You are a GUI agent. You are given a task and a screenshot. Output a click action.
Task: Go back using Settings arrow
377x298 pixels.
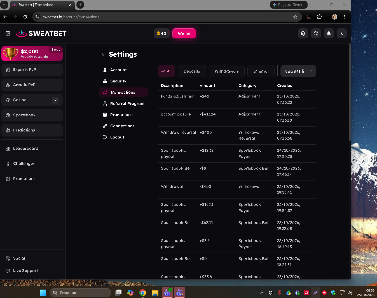pos(103,54)
